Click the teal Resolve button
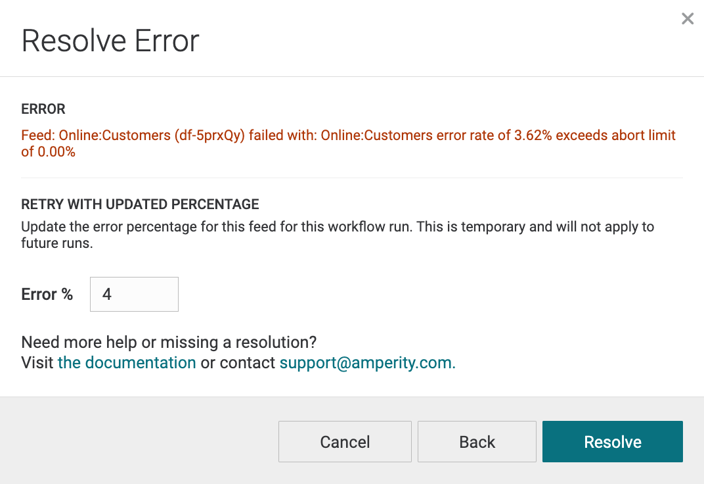 coord(613,442)
